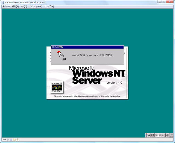Click the IME input mode 'A' button
The width and height of the screenshot is (175, 143).
pos(149,135)
